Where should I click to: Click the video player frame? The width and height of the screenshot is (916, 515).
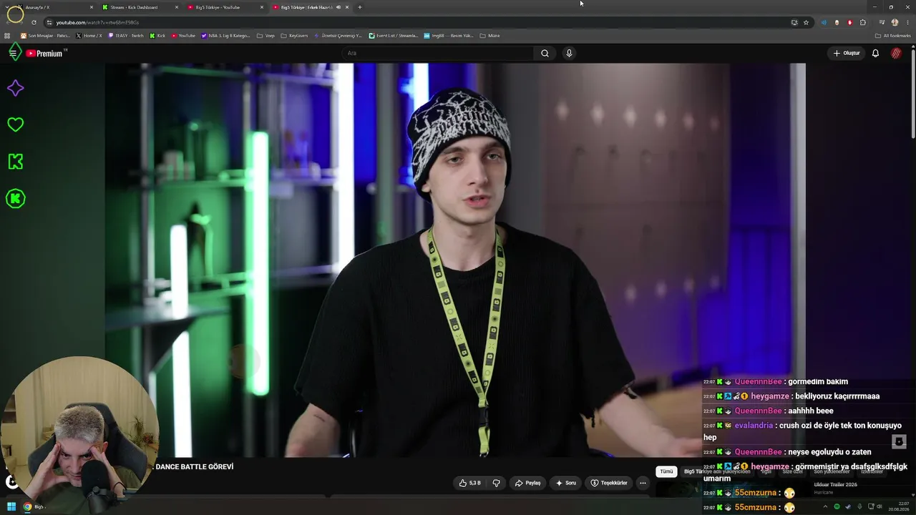pyautogui.click(x=455, y=260)
